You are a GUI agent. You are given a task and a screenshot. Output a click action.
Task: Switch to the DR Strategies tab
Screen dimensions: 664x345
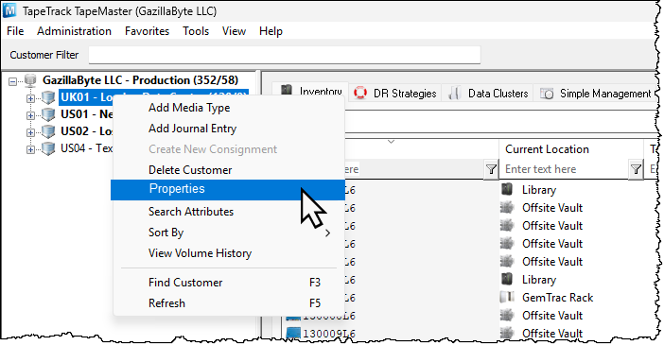click(395, 94)
